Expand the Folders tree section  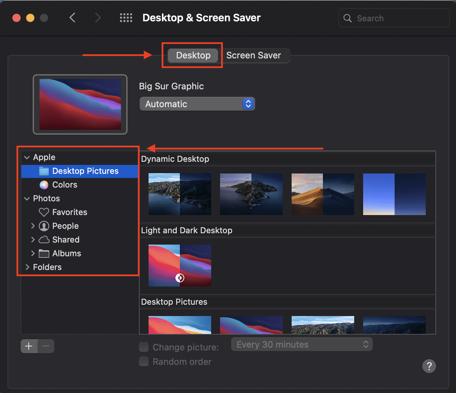27,267
